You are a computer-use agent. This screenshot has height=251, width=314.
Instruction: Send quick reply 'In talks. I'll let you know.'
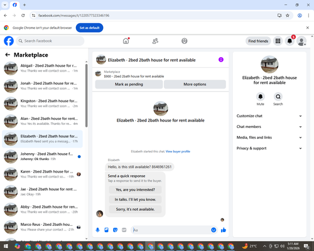point(135,200)
